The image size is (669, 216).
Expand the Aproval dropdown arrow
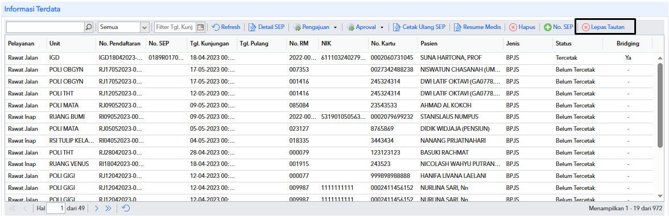click(382, 27)
